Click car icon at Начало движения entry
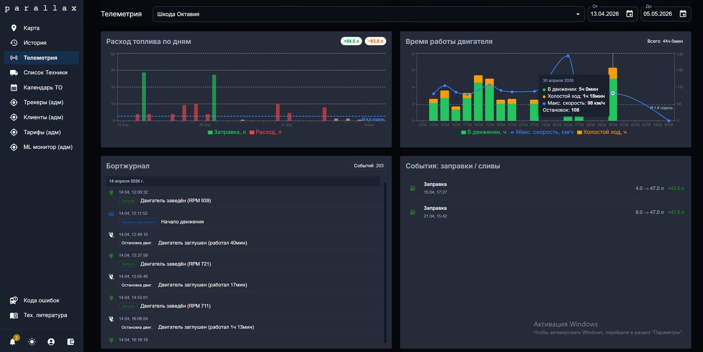The width and height of the screenshot is (703, 352). click(x=111, y=214)
